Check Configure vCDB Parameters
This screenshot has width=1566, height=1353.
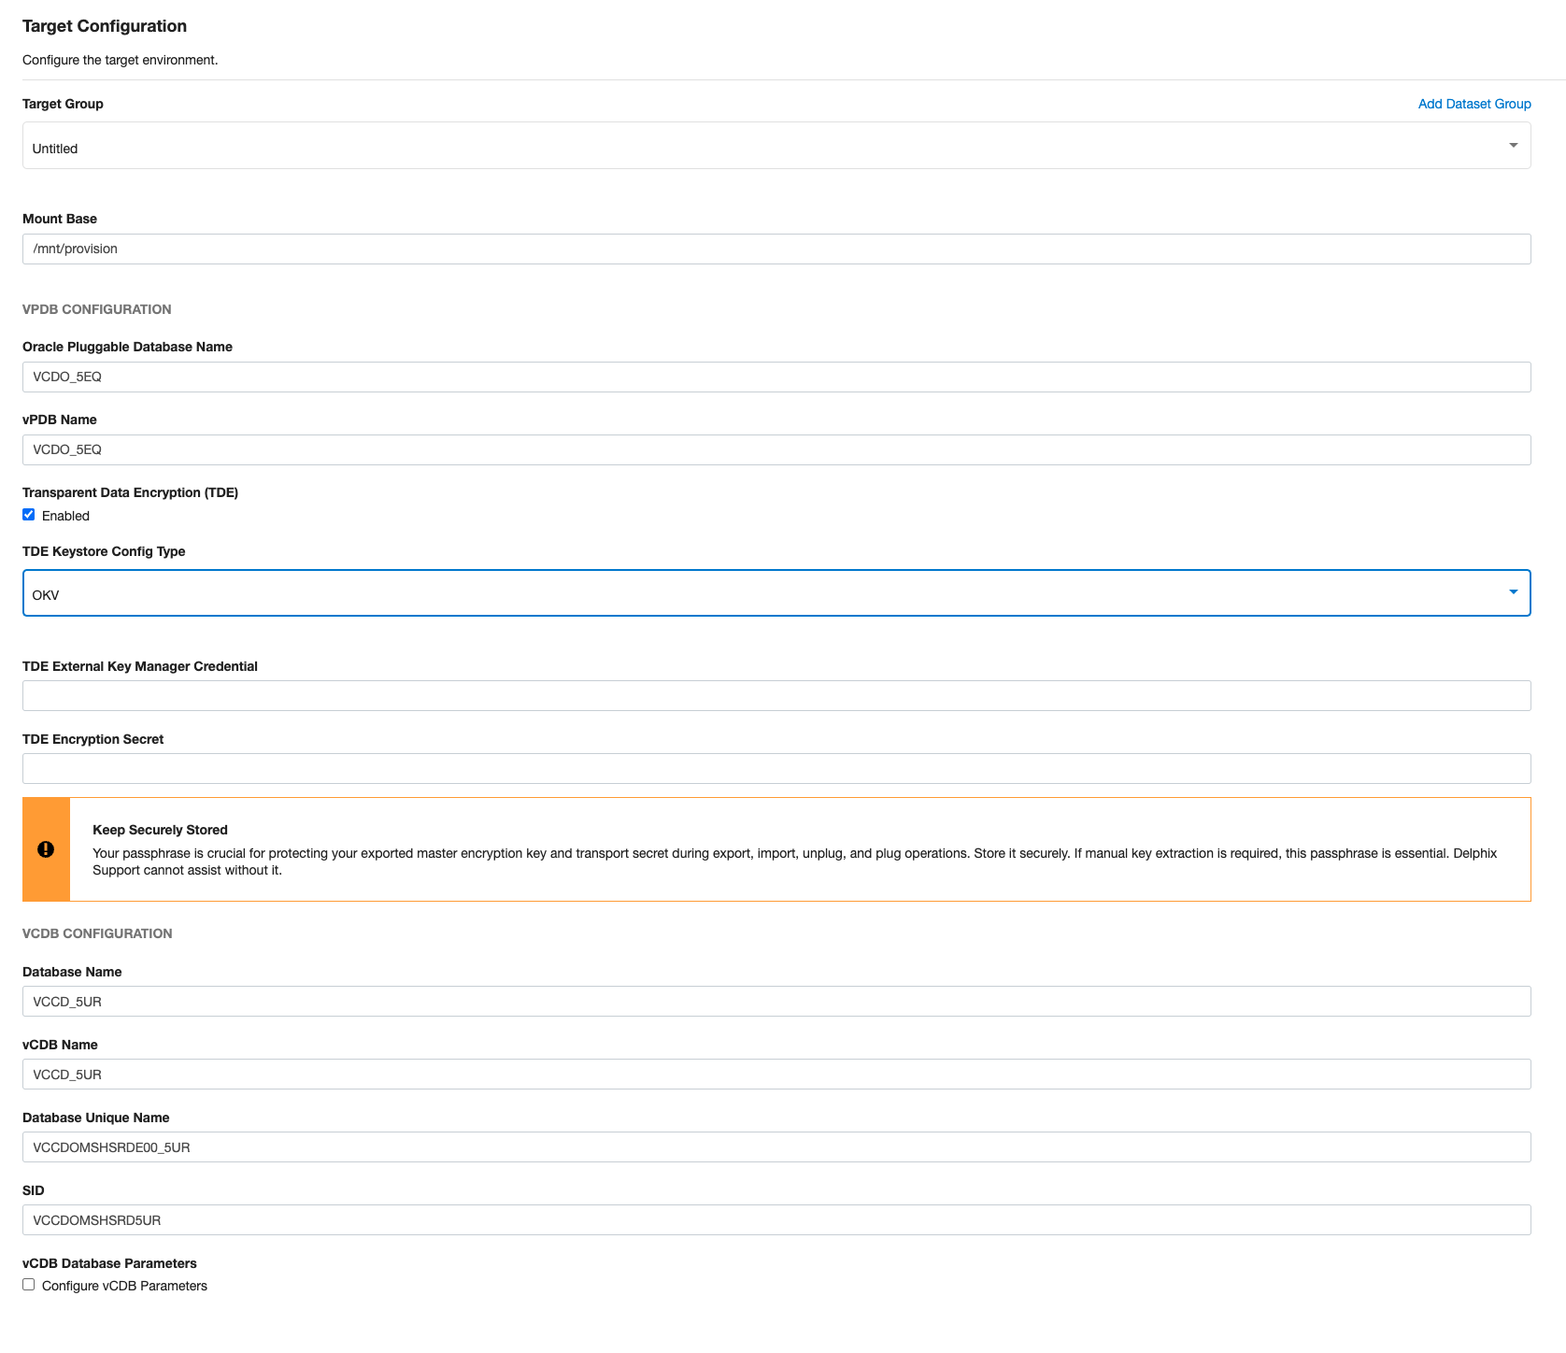pos(28,1284)
